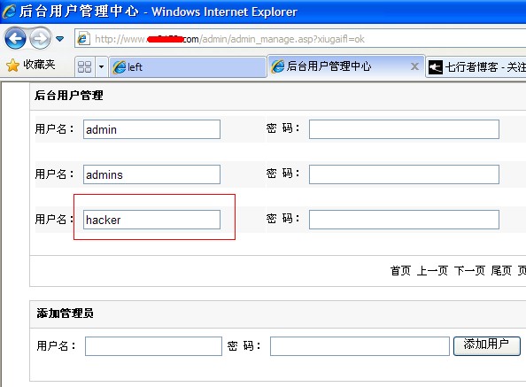Go to 下一页 next page link

pyautogui.click(x=469, y=270)
